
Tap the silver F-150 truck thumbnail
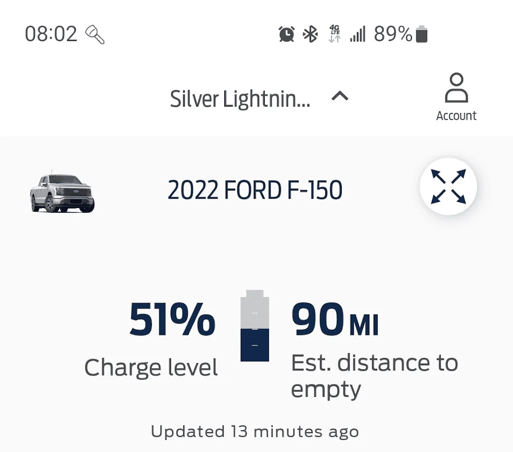(62, 192)
